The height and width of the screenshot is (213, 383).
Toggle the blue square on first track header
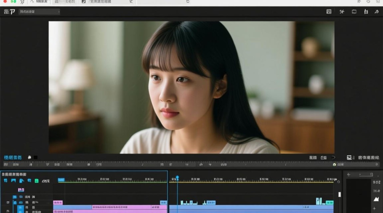tap(15, 197)
